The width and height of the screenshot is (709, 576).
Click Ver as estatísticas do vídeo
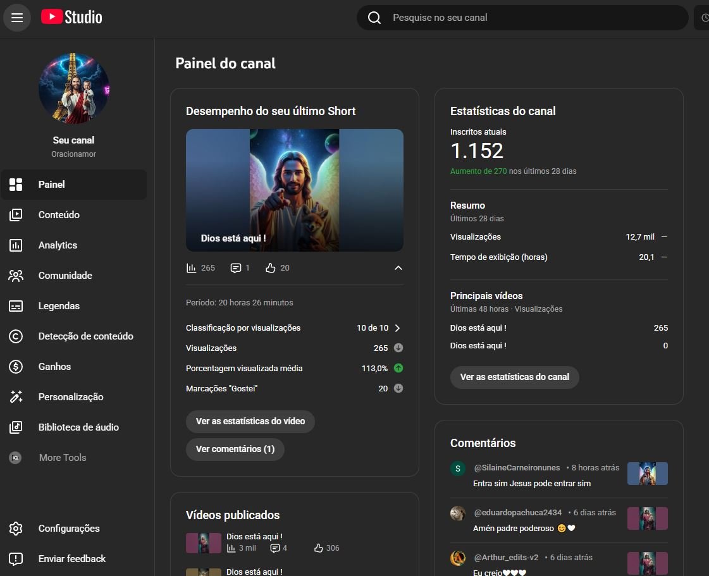(250, 421)
